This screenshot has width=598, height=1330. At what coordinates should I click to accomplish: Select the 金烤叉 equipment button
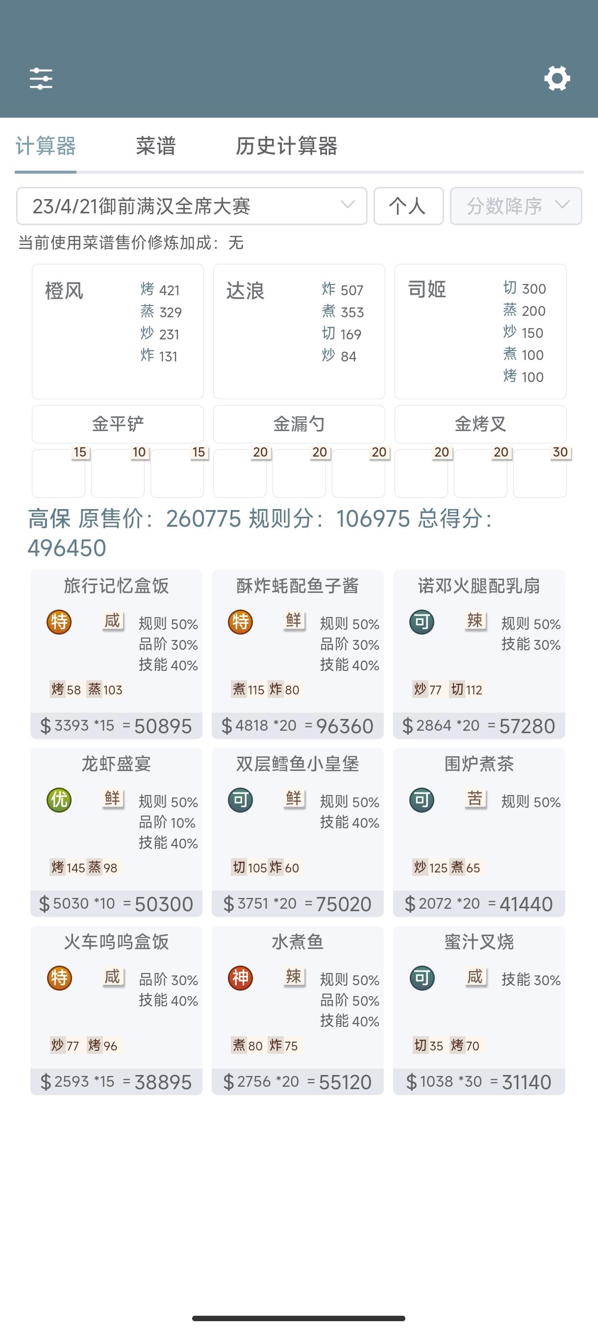point(480,424)
